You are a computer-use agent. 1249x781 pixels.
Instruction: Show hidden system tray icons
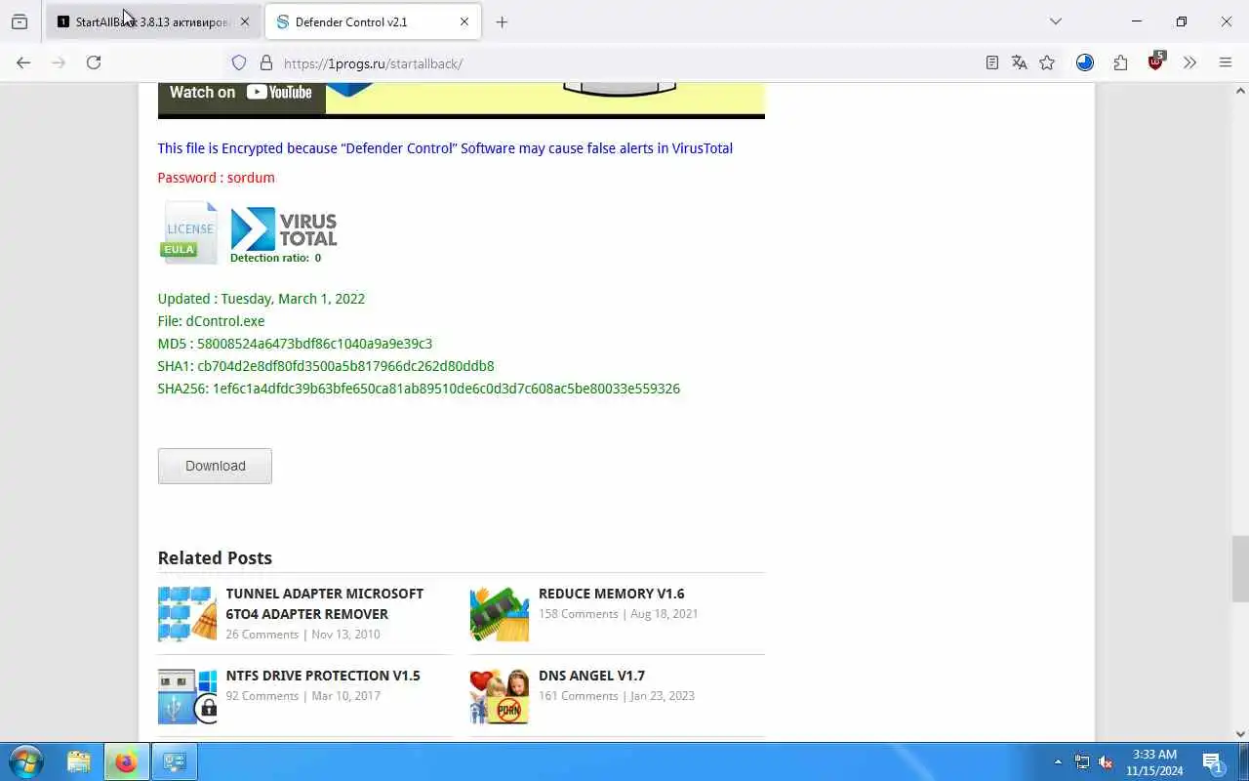[x=1058, y=761]
